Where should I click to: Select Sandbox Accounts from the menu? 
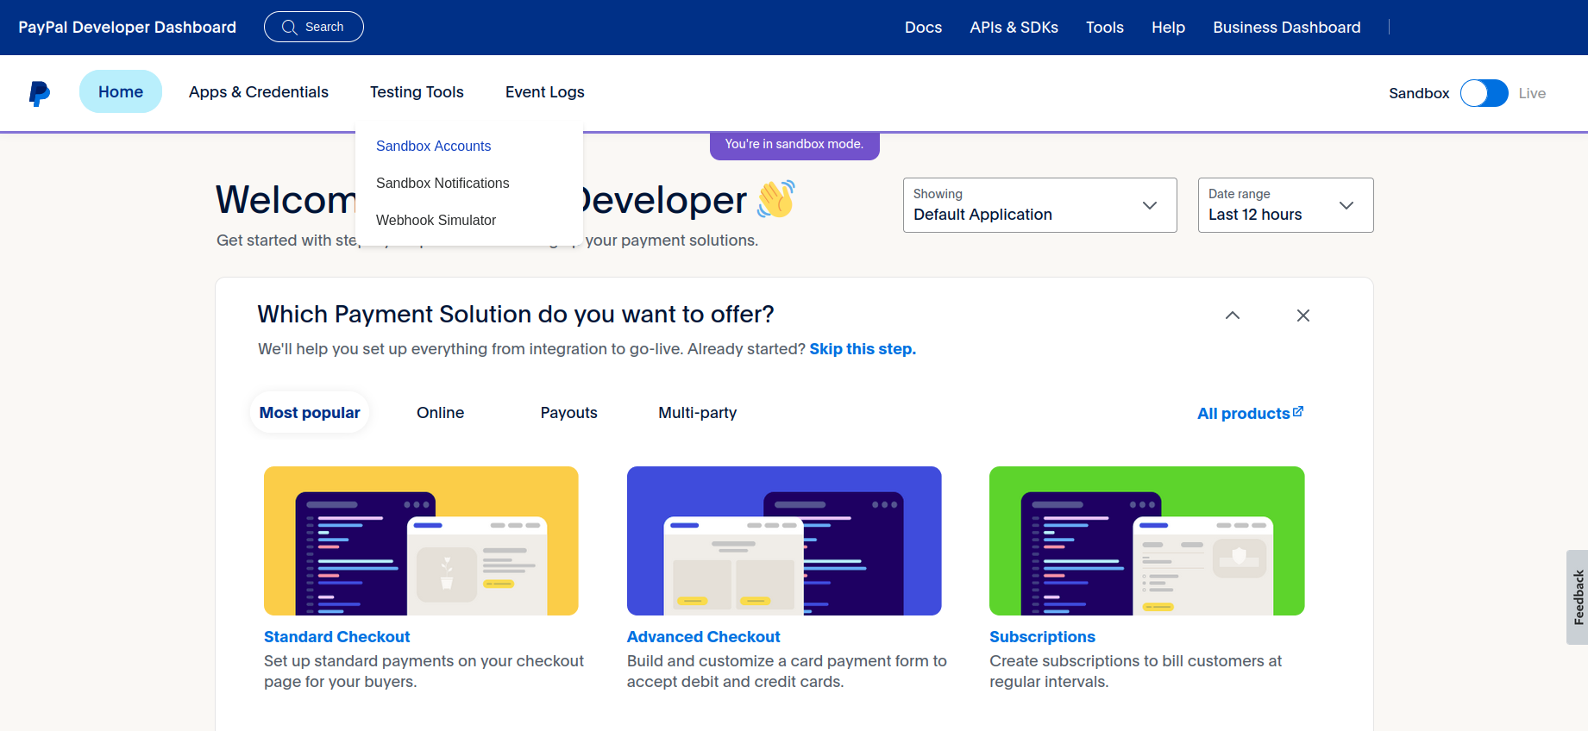(x=433, y=147)
